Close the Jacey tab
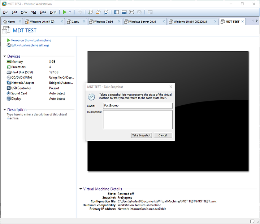The height and width of the screenshot is (224, 260). point(84,22)
